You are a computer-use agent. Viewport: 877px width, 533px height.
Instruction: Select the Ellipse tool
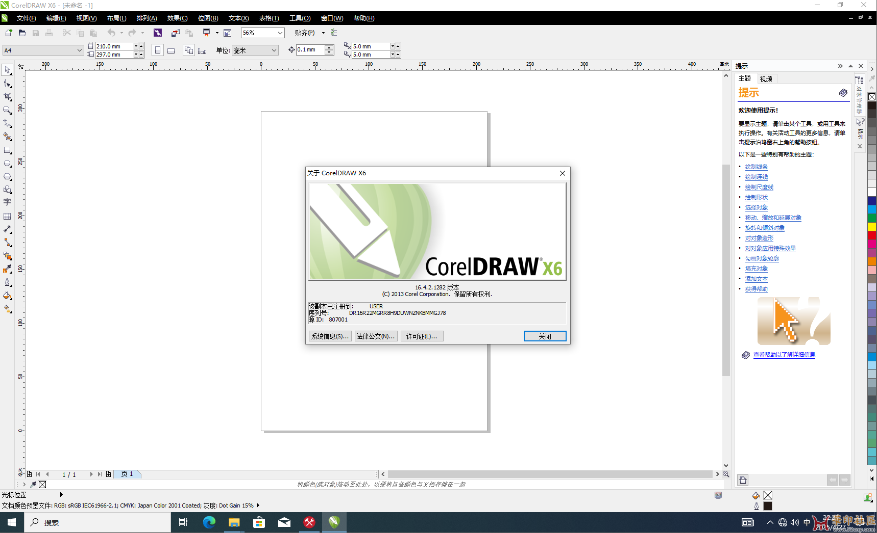pos(7,164)
